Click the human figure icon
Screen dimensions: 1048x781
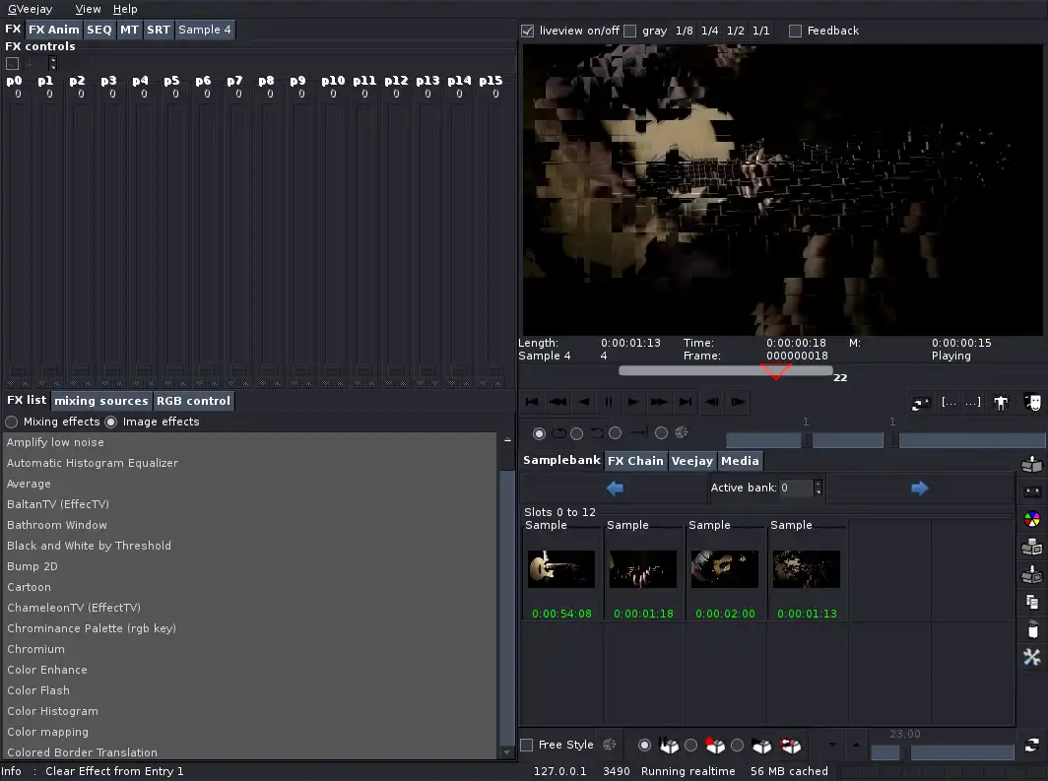point(1001,403)
